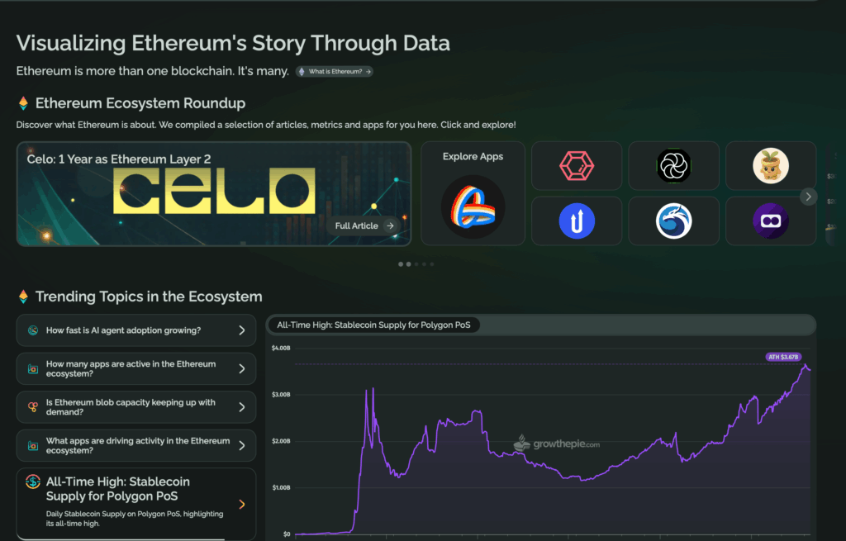The width and height of the screenshot is (846, 541).
Task: Click the ATH $3.67B chart marker
Action: [783, 357]
